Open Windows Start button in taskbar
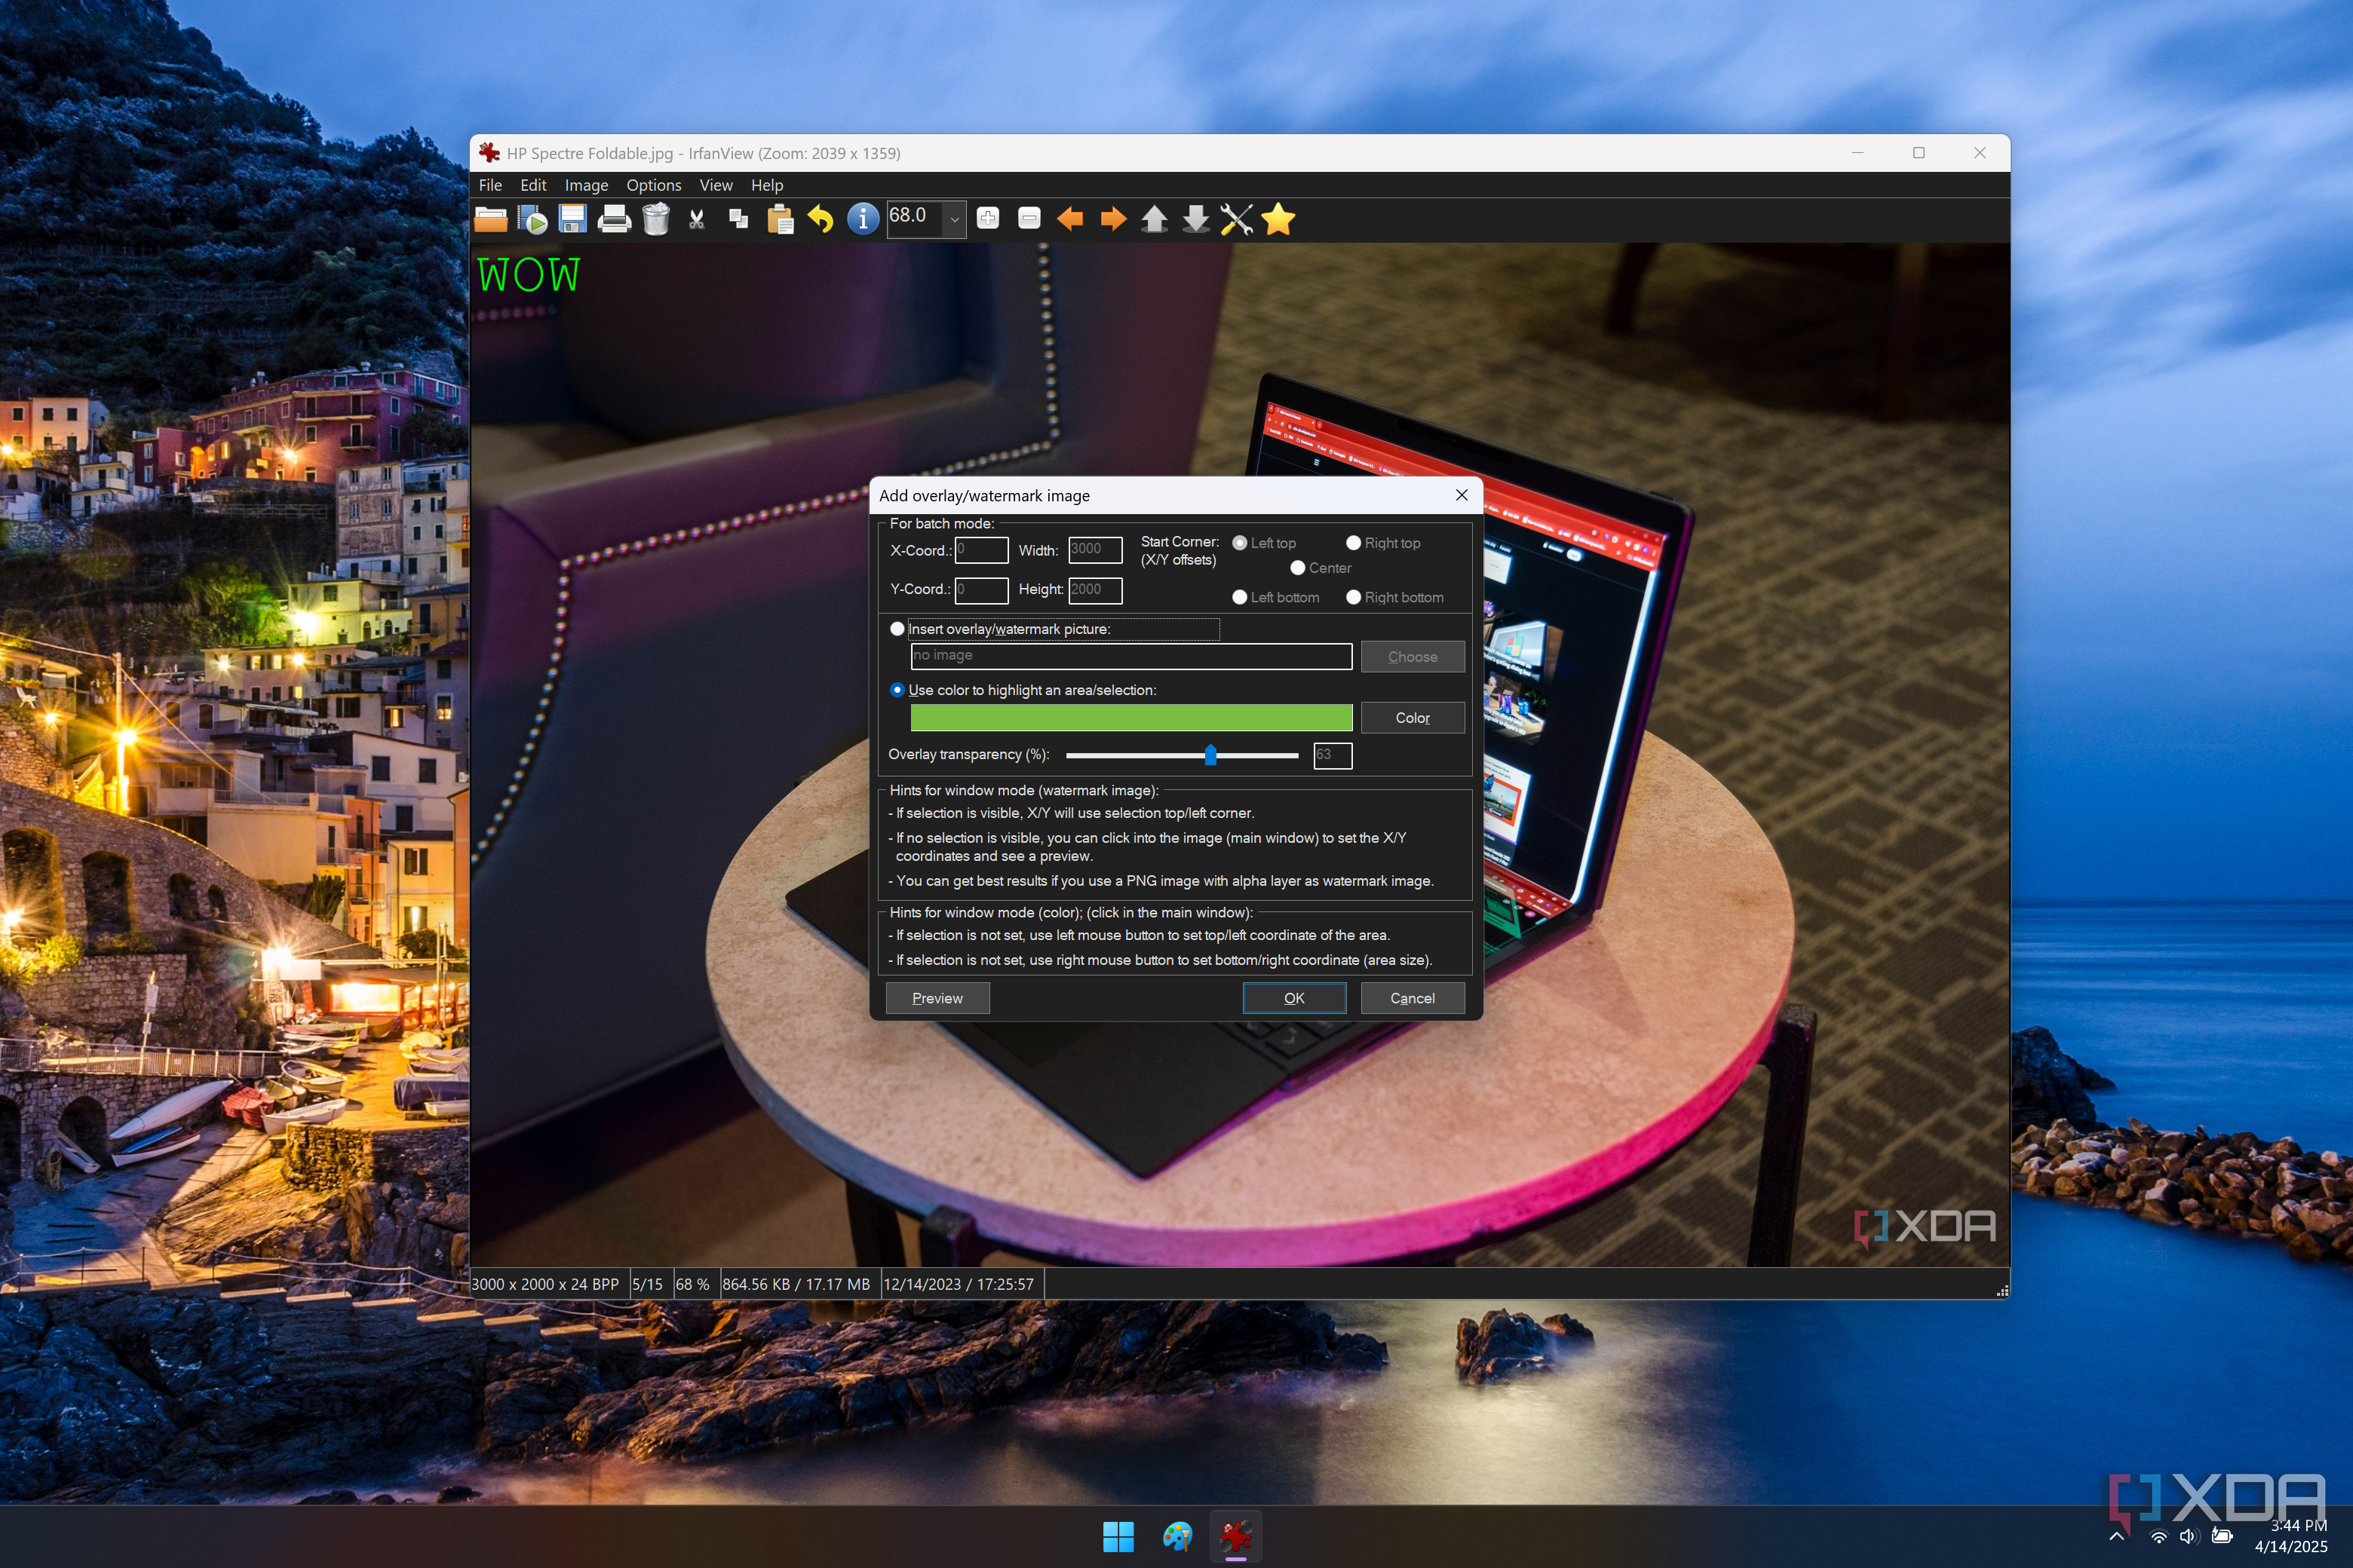2353x1568 pixels. [x=1118, y=1537]
